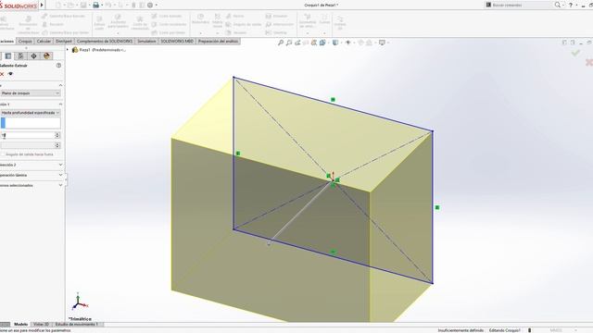
Task: Click the green relation marker on right sketch edge
Action: [437, 207]
